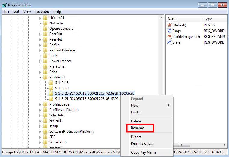
Task: Select the Flags value name
Action: click(x=176, y=31)
